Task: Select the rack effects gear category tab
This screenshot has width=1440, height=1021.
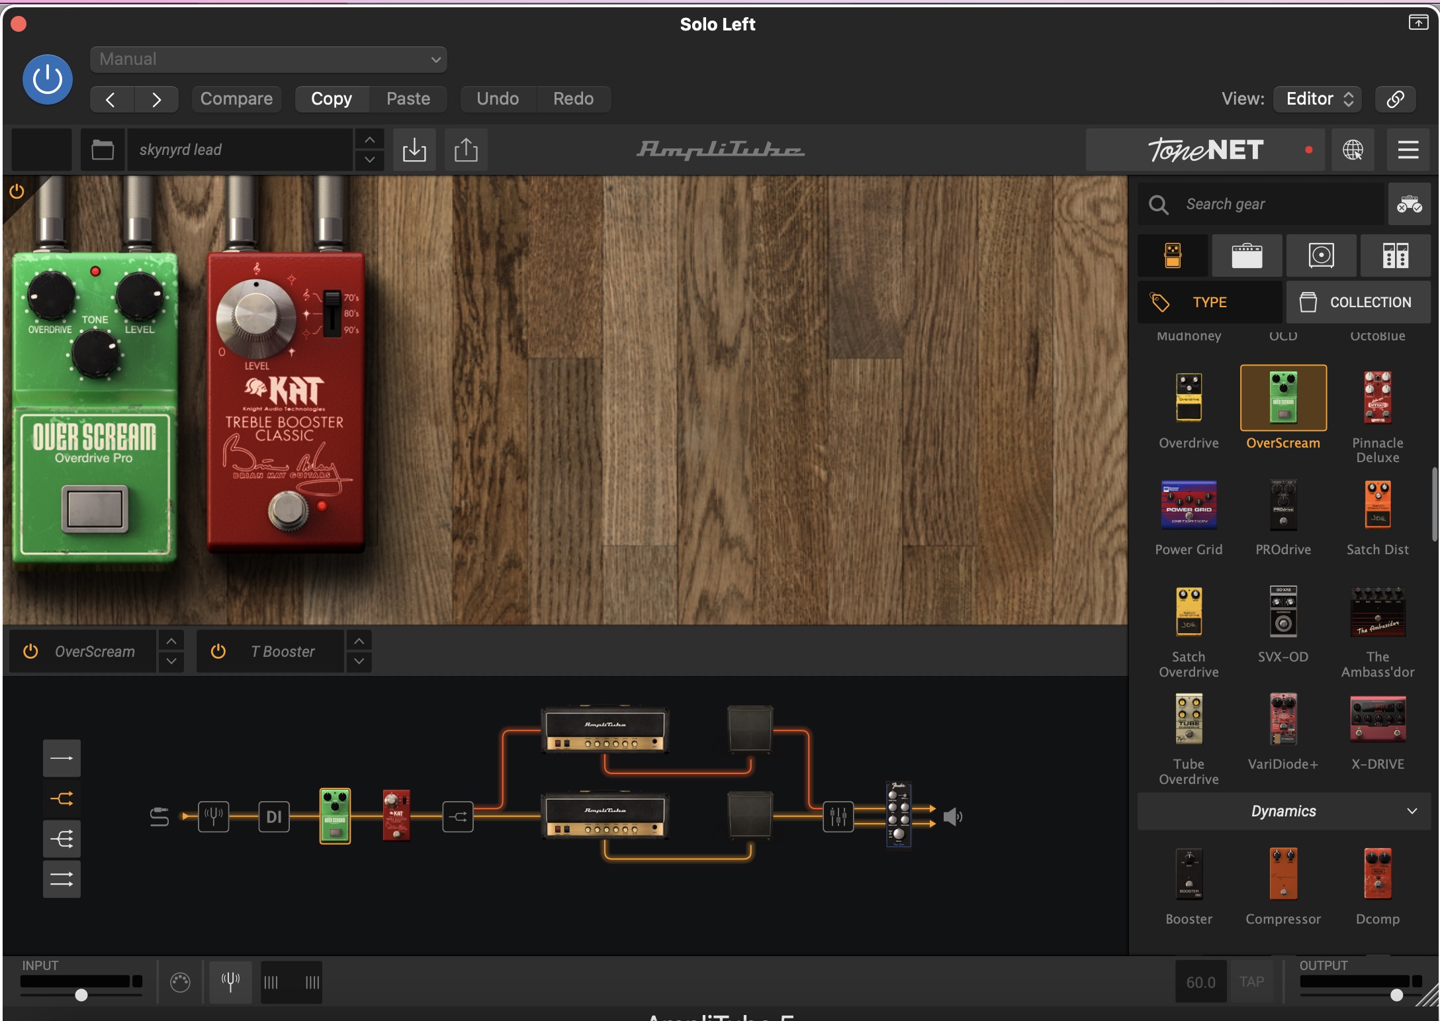Action: pos(1395,255)
